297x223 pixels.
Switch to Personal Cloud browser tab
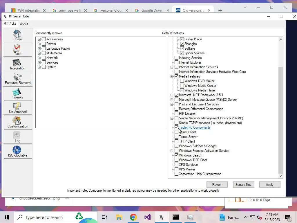point(111,10)
